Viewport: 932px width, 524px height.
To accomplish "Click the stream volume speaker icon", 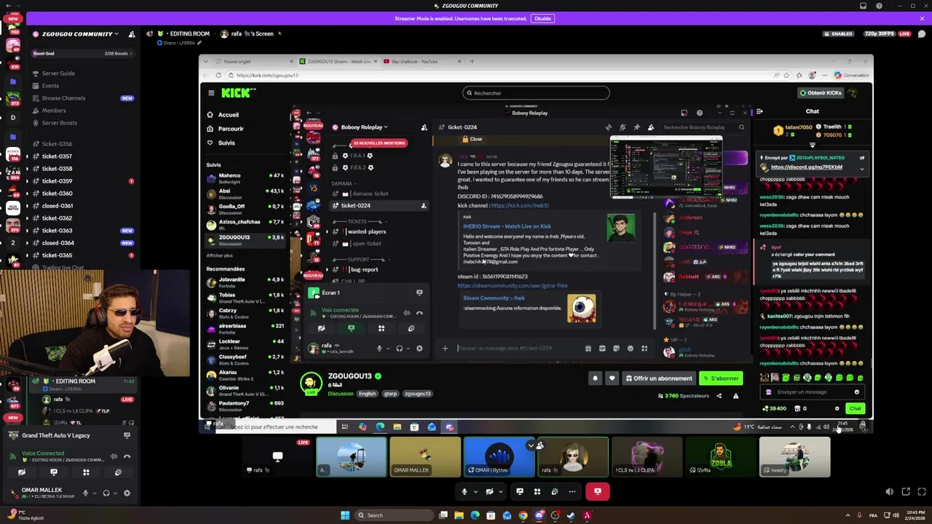I will point(890,492).
